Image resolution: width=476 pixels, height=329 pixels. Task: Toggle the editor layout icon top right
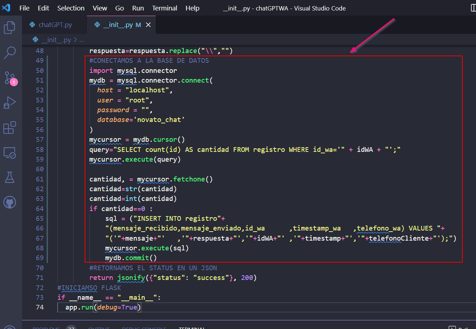pyautogui.click(x=473, y=8)
